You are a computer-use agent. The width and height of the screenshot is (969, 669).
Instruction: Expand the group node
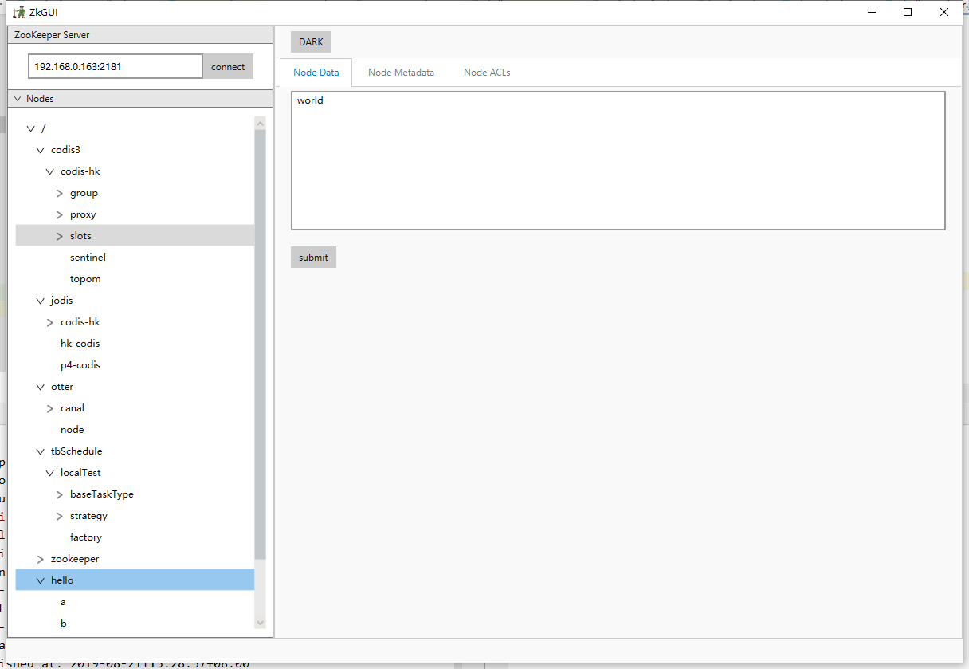tap(60, 193)
